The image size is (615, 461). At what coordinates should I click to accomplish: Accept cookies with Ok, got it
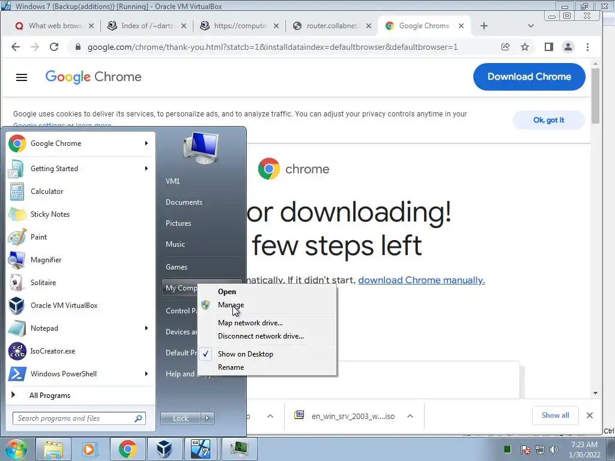coord(549,120)
